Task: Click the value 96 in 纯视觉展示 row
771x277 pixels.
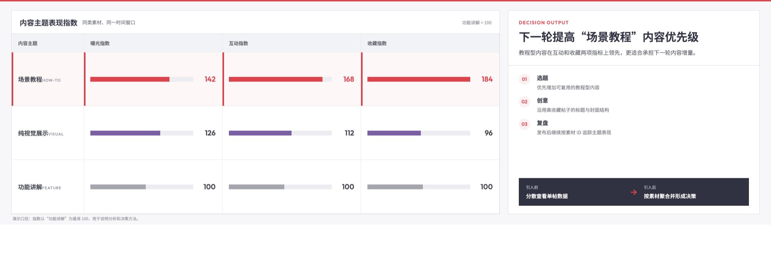Action: [488, 133]
